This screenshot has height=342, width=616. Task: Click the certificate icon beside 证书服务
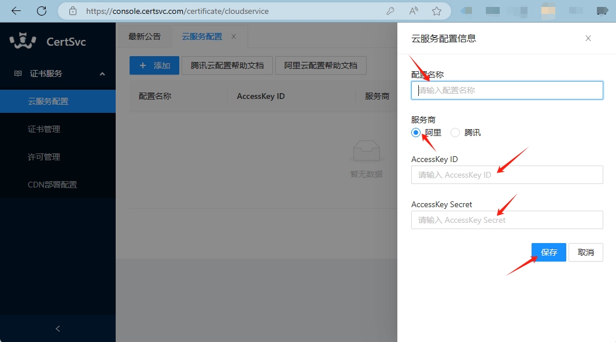pos(18,73)
